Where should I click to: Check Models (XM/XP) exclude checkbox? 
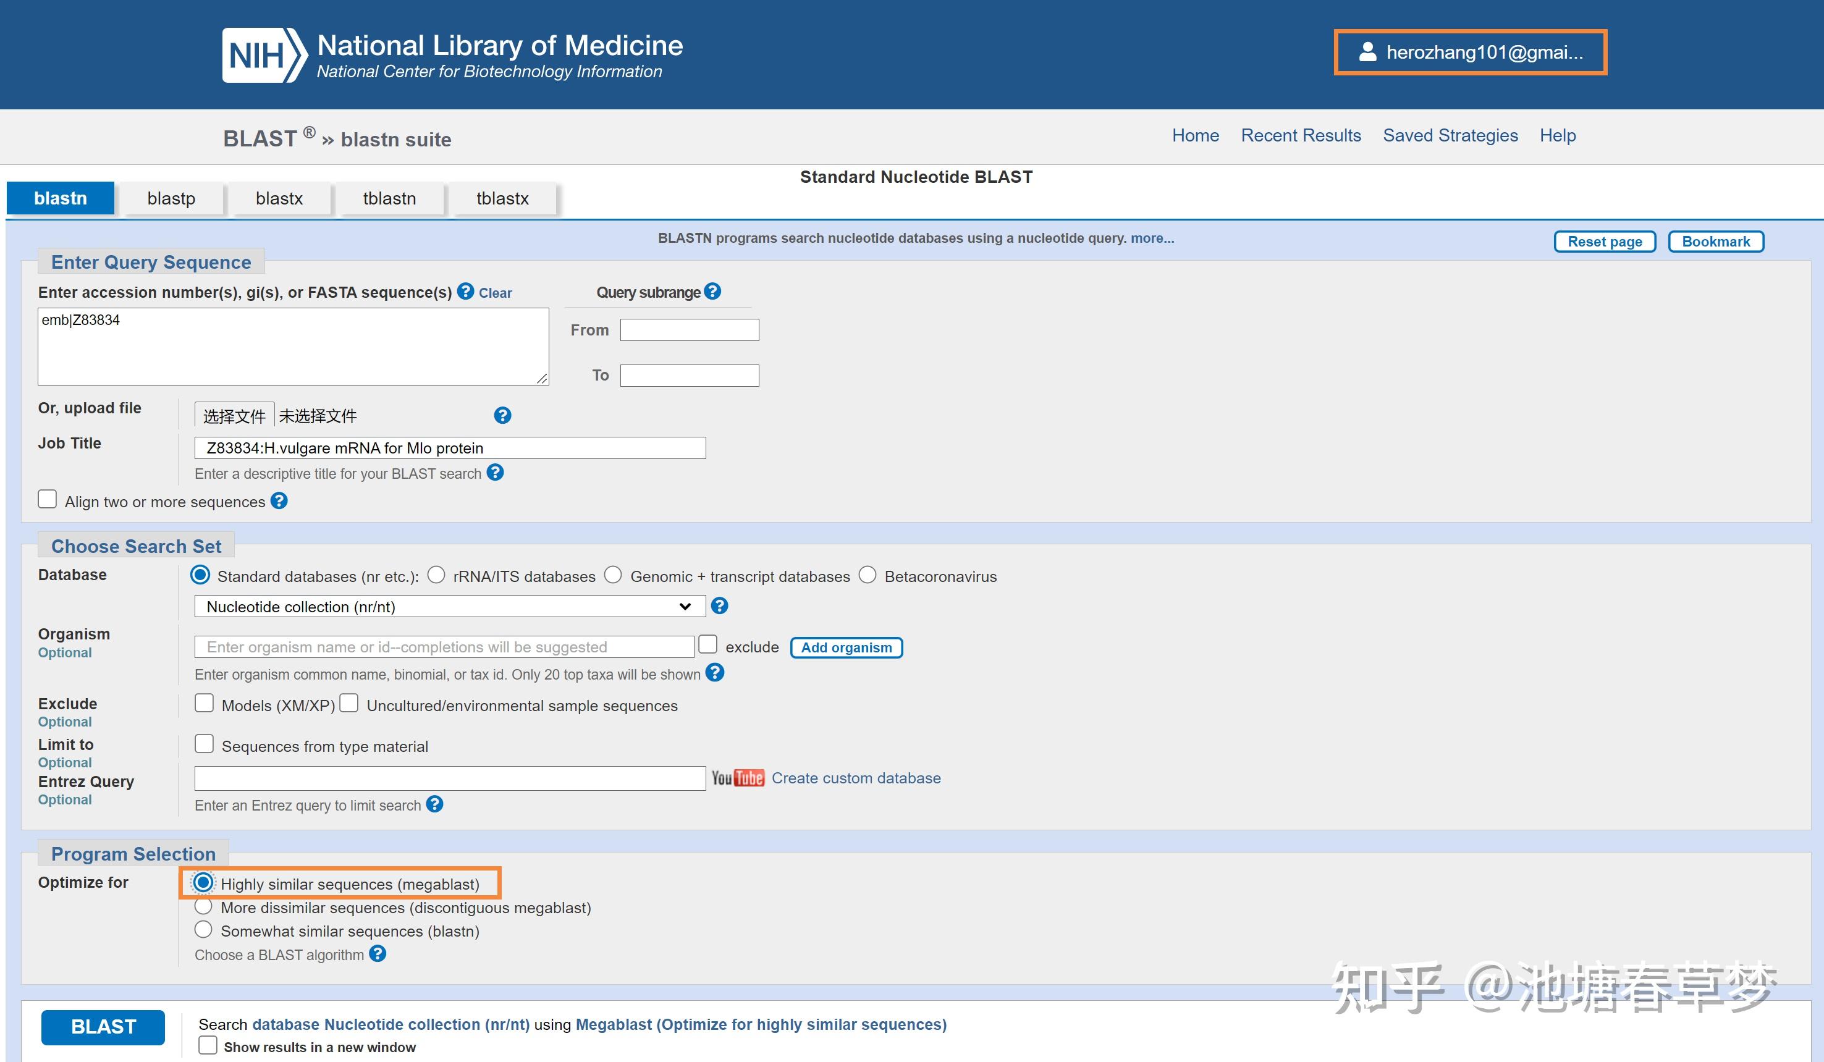204,704
